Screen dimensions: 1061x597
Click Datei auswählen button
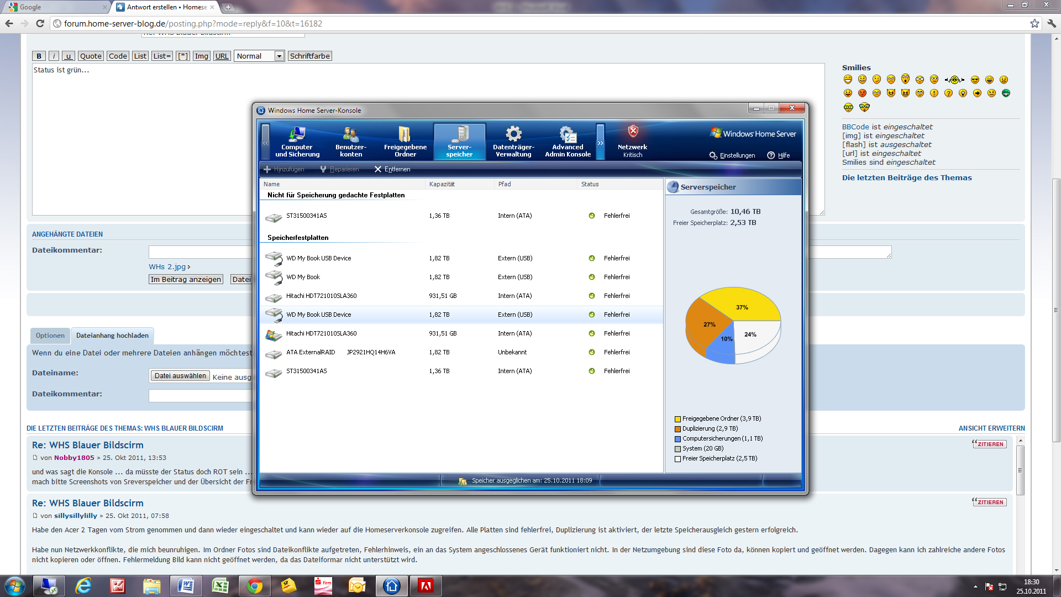[180, 376]
